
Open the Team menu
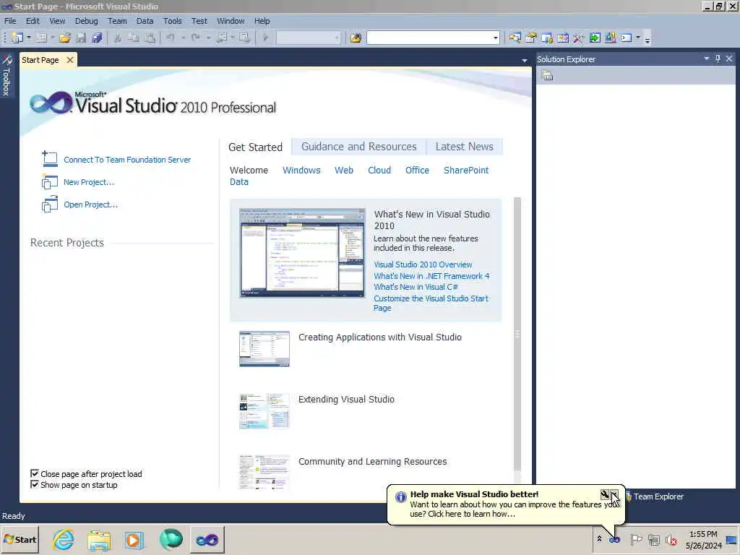click(117, 21)
